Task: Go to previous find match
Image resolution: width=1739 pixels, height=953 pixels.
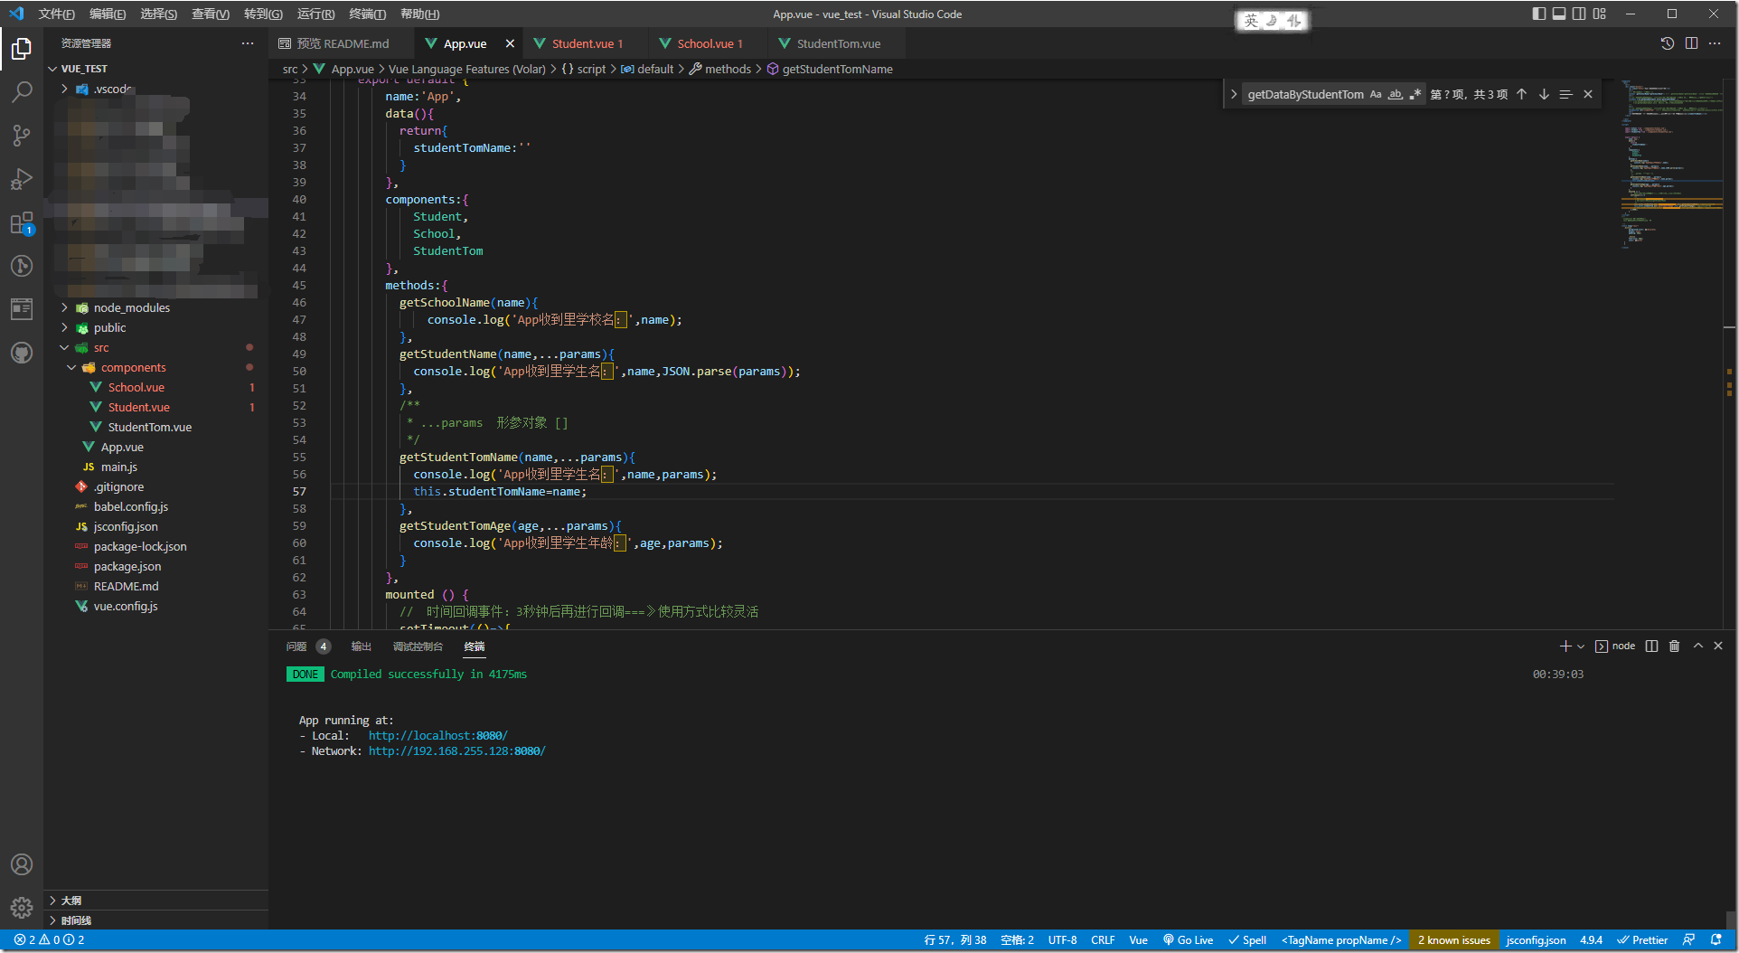Action: [x=1521, y=94]
